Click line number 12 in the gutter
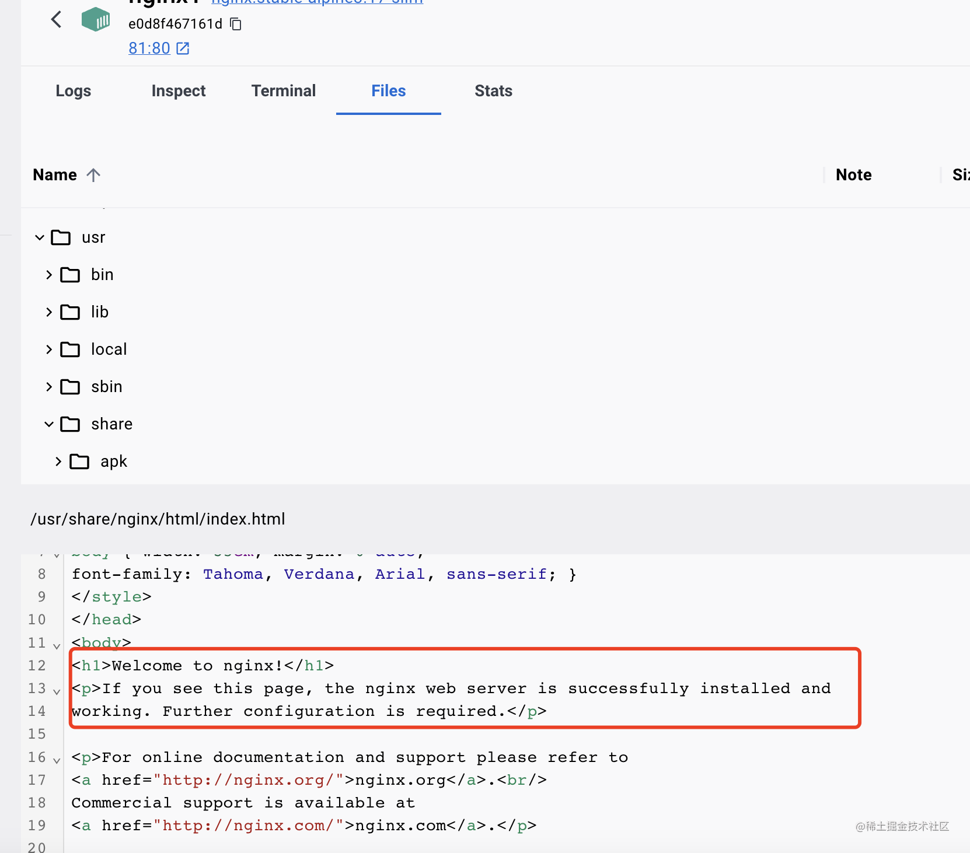 tap(37, 666)
